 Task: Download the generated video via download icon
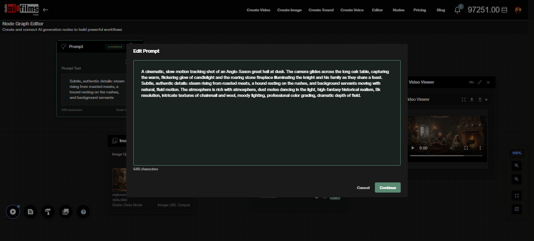tap(471, 100)
